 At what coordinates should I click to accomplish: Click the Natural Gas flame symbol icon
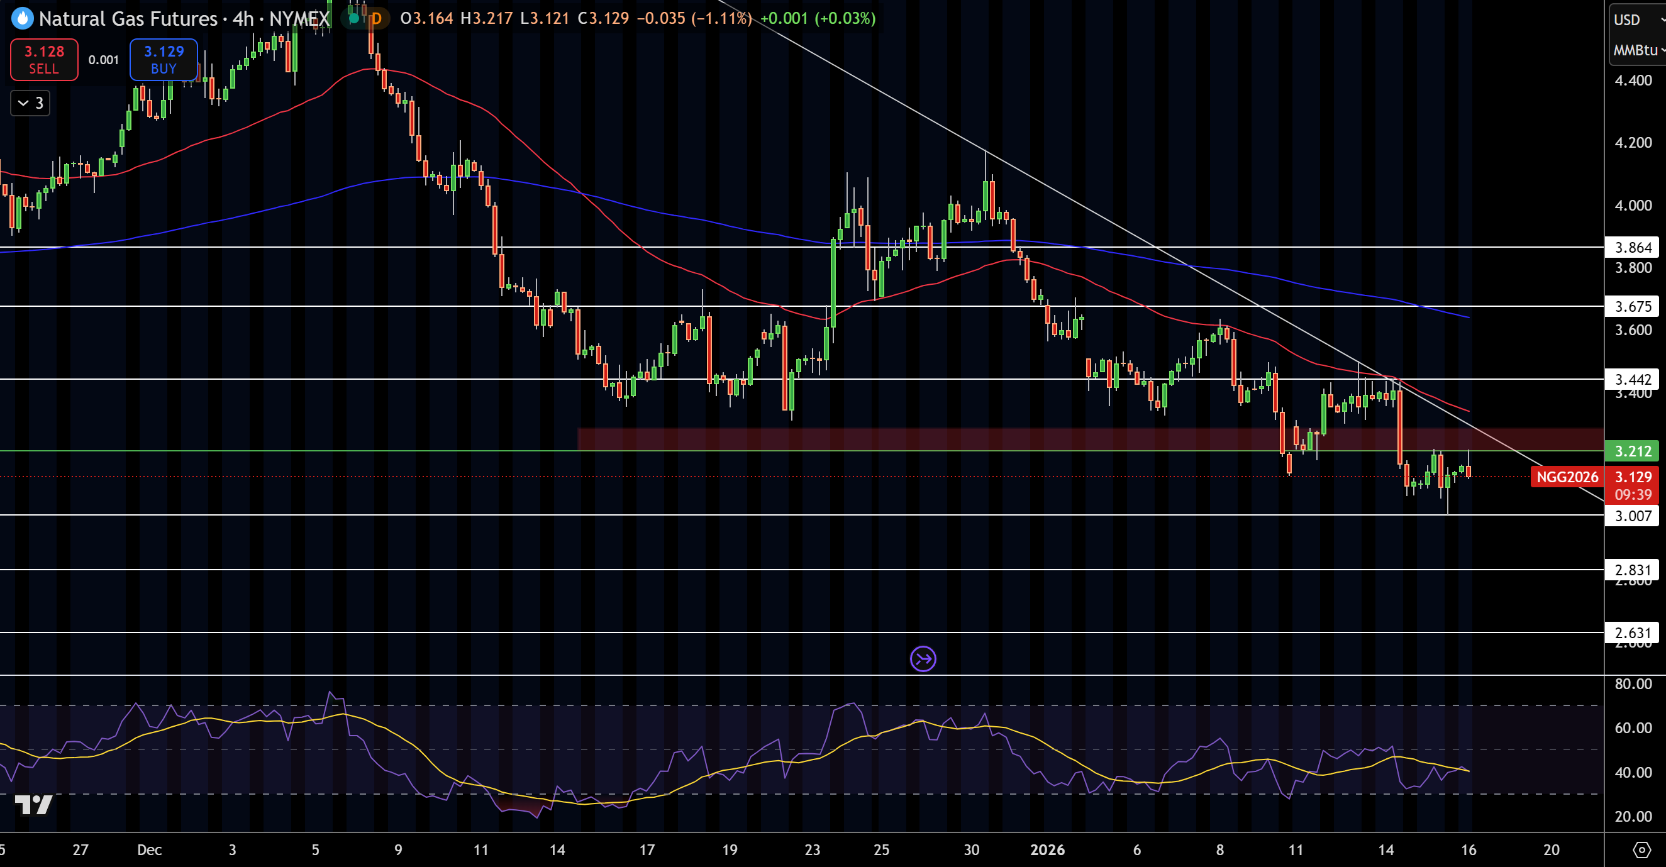pos(22,18)
